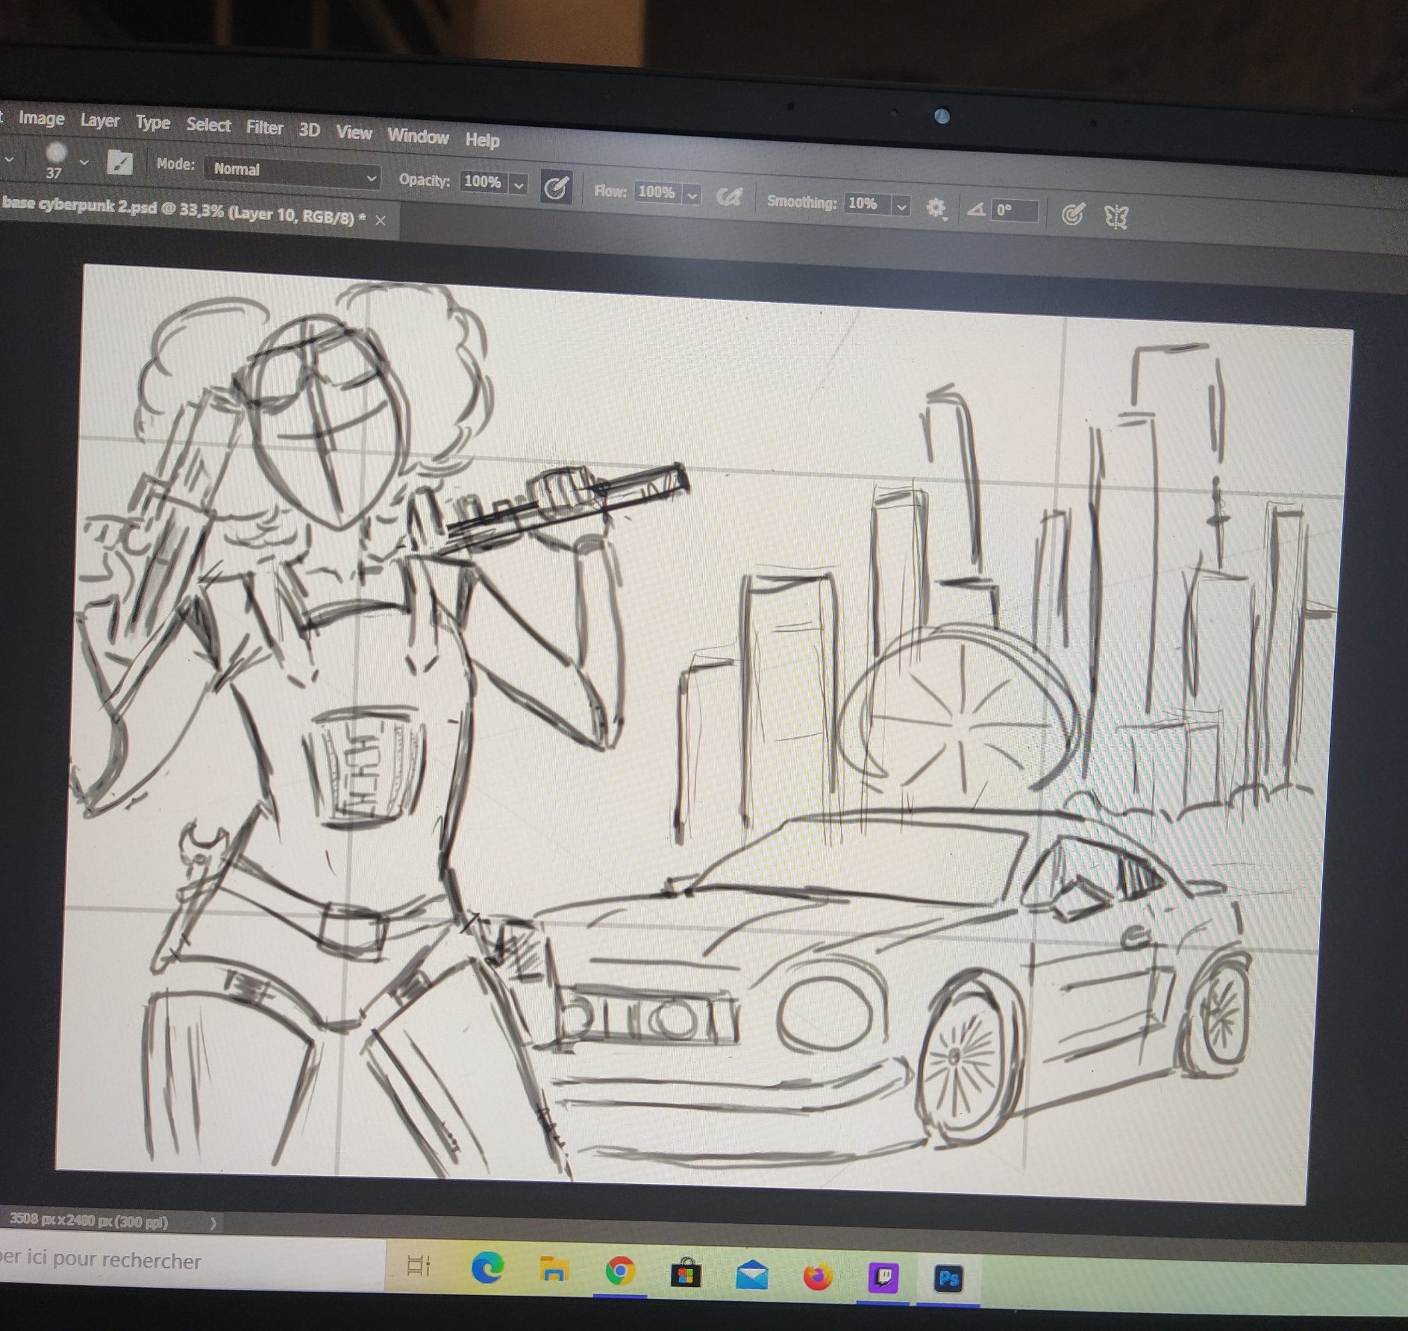Open the Smoothing percentage dropdown
Viewport: 1408px width, 1331px height.
(901, 206)
